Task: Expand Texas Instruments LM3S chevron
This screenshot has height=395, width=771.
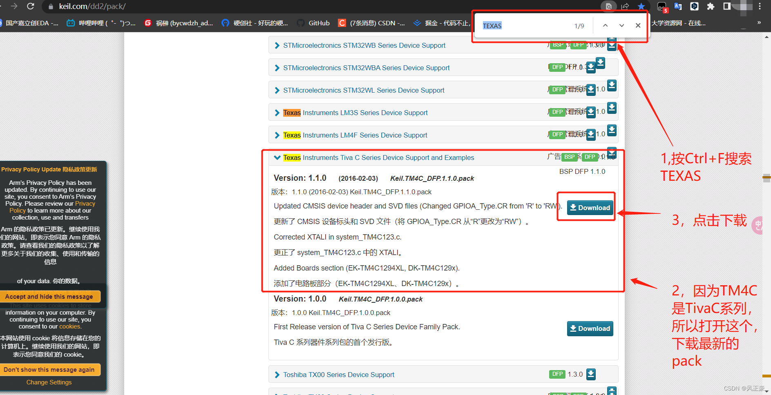Action: [277, 113]
